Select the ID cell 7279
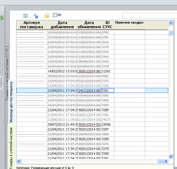 (x=107, y=81)
